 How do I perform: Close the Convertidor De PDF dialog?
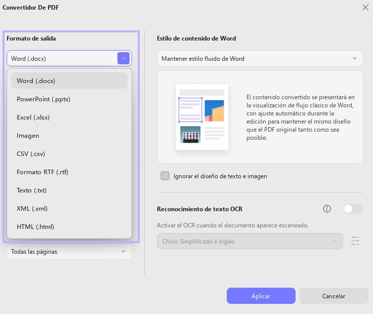(x=365, y=8)
